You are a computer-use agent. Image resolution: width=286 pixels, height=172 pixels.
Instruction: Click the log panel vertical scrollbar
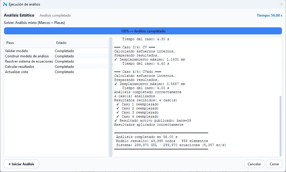click(280, 126)
